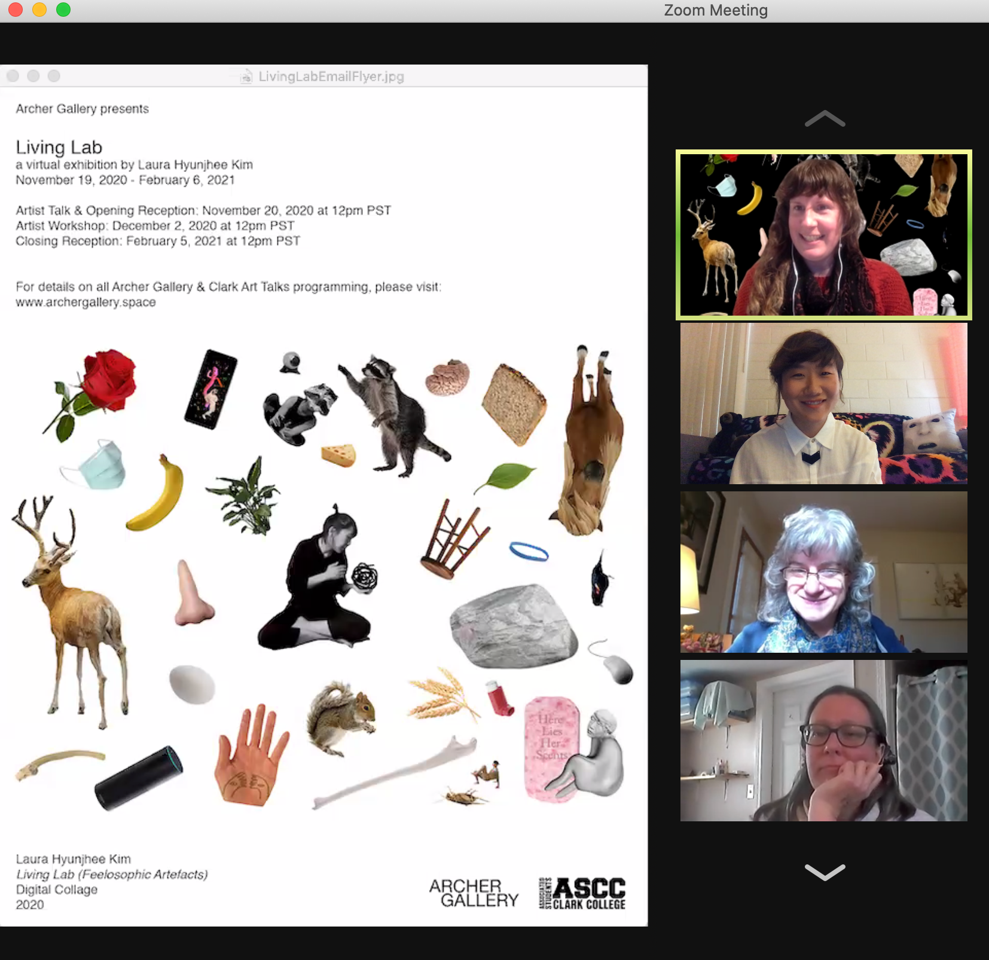This screenshot has height=960, width=989.
Task: Select the highlighted speaker video with collage background
Action: click(824, 235)
